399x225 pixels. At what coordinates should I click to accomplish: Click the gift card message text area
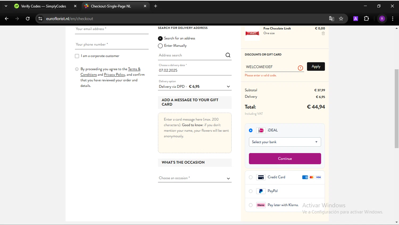tap(195, 133)
